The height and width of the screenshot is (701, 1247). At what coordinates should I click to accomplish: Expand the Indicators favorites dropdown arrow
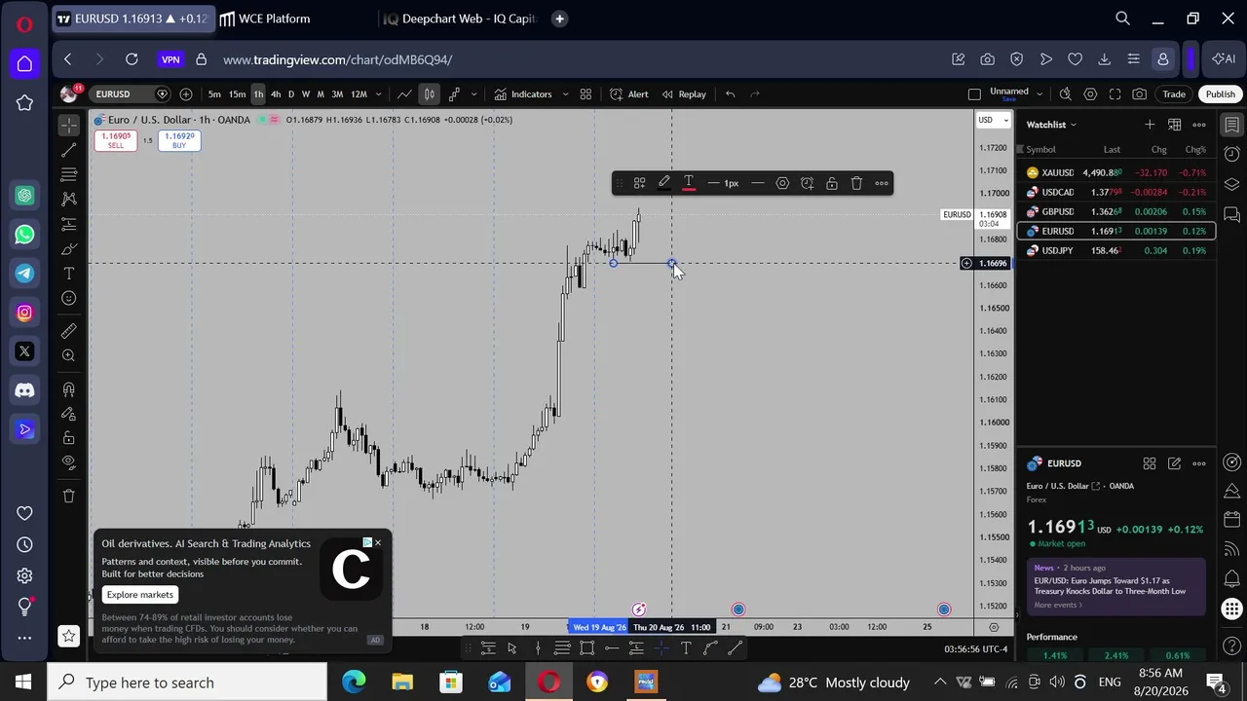point(565,94)
